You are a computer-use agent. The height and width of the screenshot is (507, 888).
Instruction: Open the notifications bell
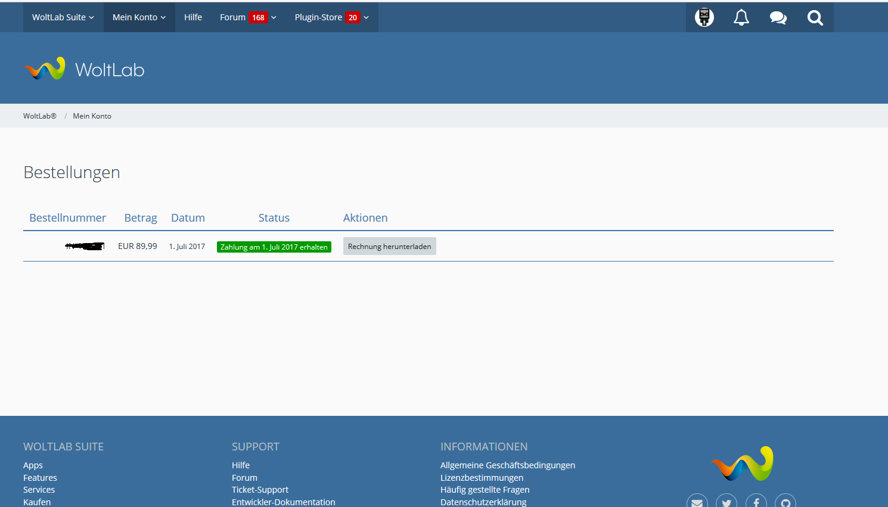coord(741,17)
